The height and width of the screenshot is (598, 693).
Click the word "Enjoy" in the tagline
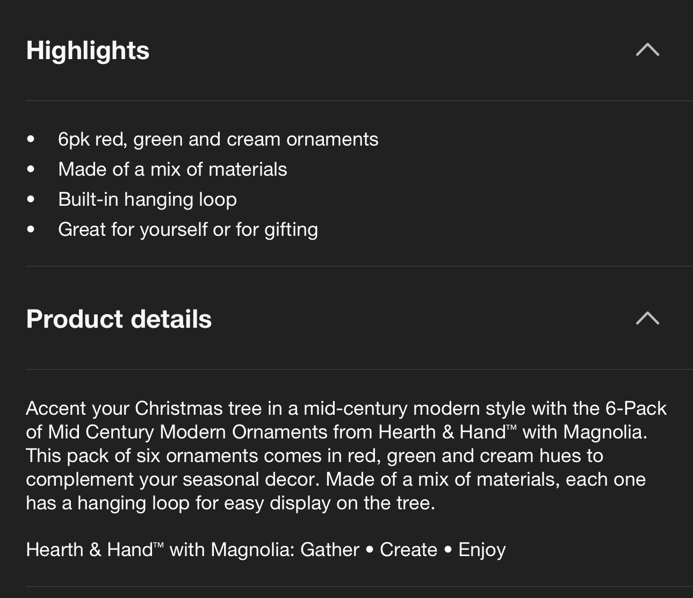pyautogui.click(x=482, y=550)
